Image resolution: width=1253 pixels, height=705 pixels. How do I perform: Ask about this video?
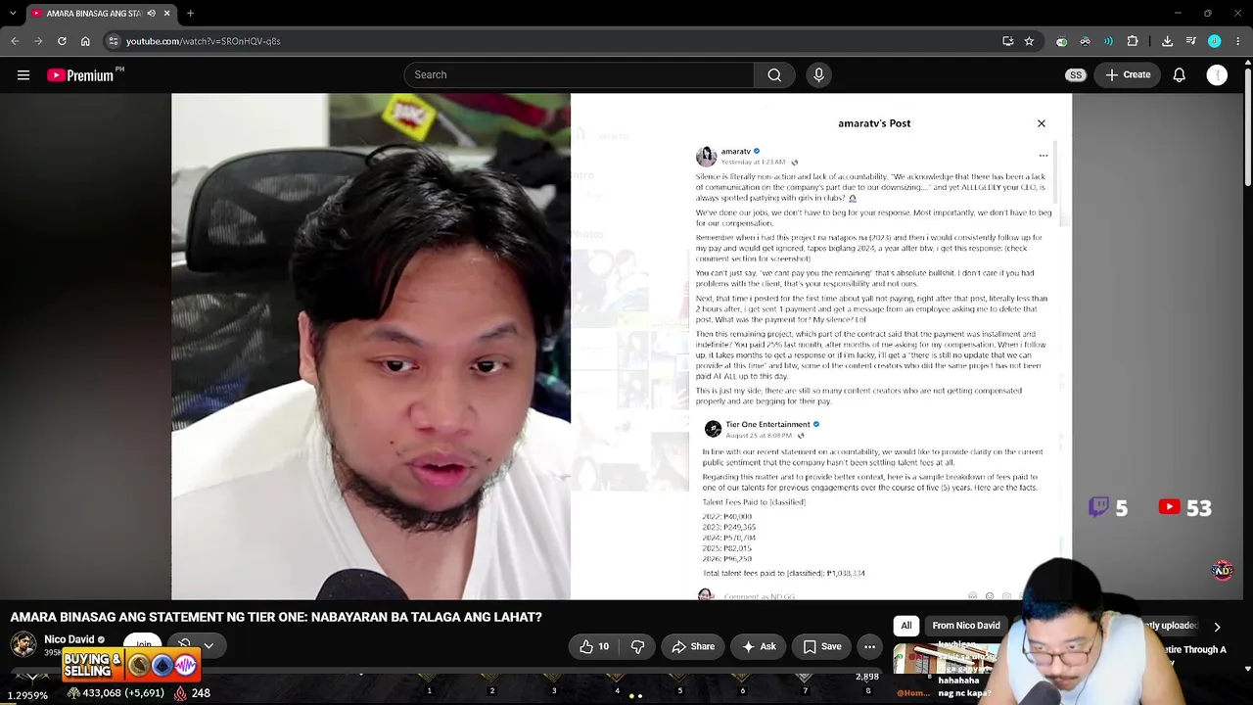click(760, 646)
